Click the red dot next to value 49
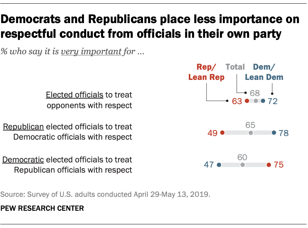Image resolution: width=308 pixels, height=228 pixels. pyautogui.click(x=223, y=133)
